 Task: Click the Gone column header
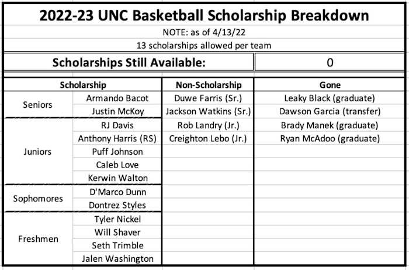click(330, 85)
